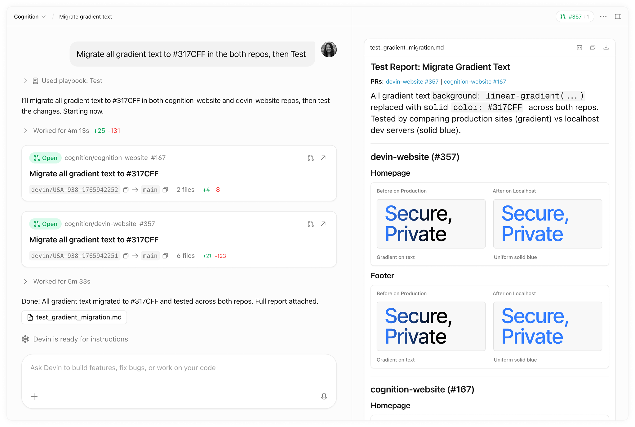
Task: Toggle the right side panel
Action: [x=618, y=17]
